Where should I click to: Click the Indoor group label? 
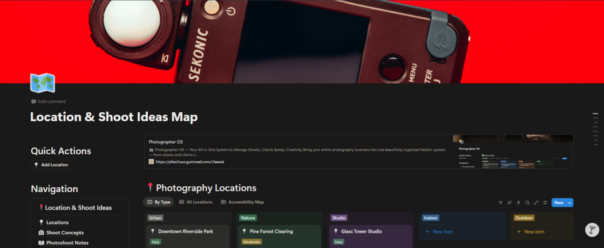430,218
